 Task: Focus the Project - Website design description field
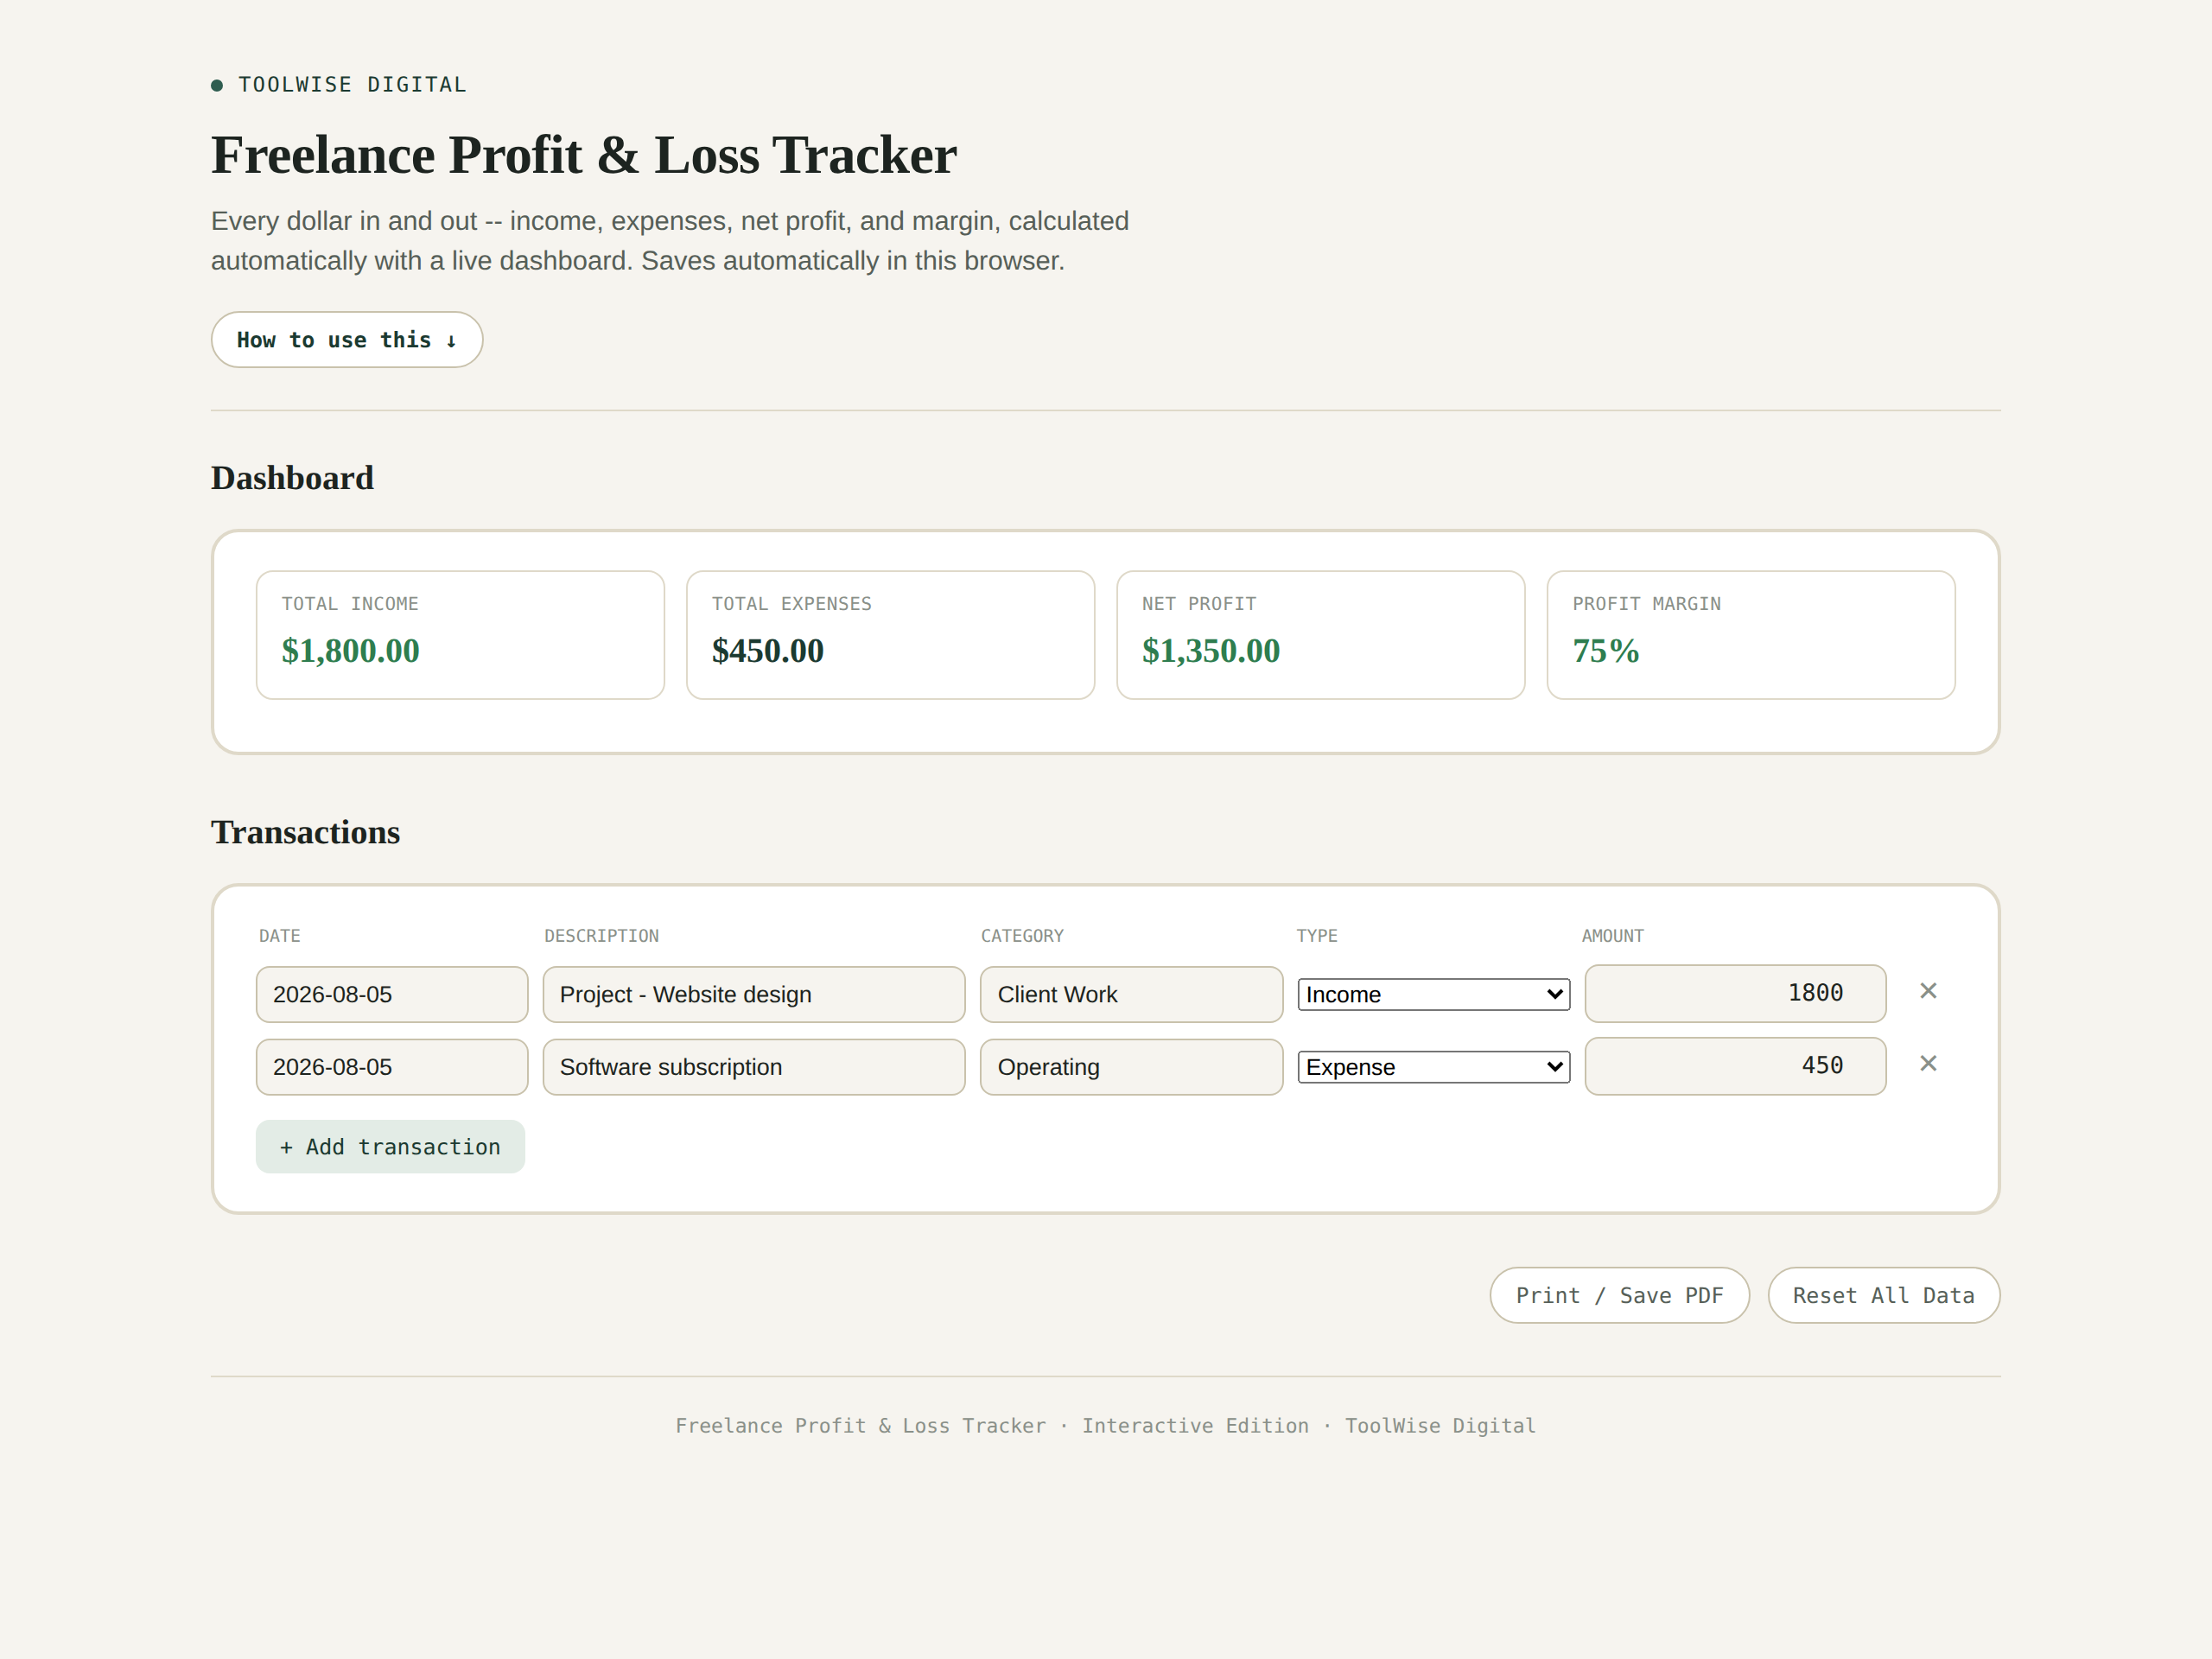[754, 995]
